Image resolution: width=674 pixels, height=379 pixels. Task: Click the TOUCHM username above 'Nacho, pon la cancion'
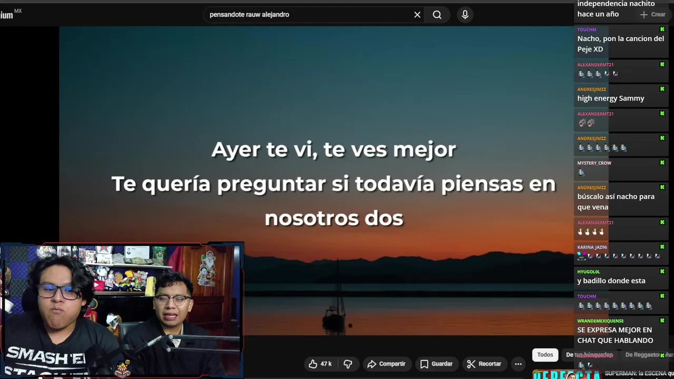587,29
